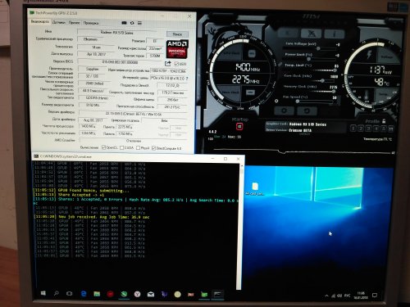Click Afterburner Kombustor stress test button
The image size is (410, 307).
point(311,34)
